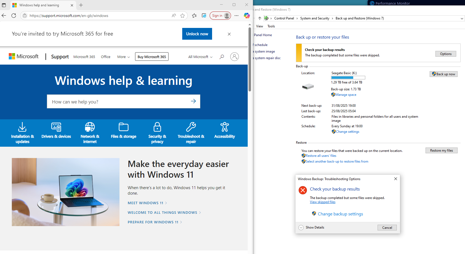The height and width of the screenshot is (254, 465).
Task: Click the site padlock information icon
Action: point(25,16)
